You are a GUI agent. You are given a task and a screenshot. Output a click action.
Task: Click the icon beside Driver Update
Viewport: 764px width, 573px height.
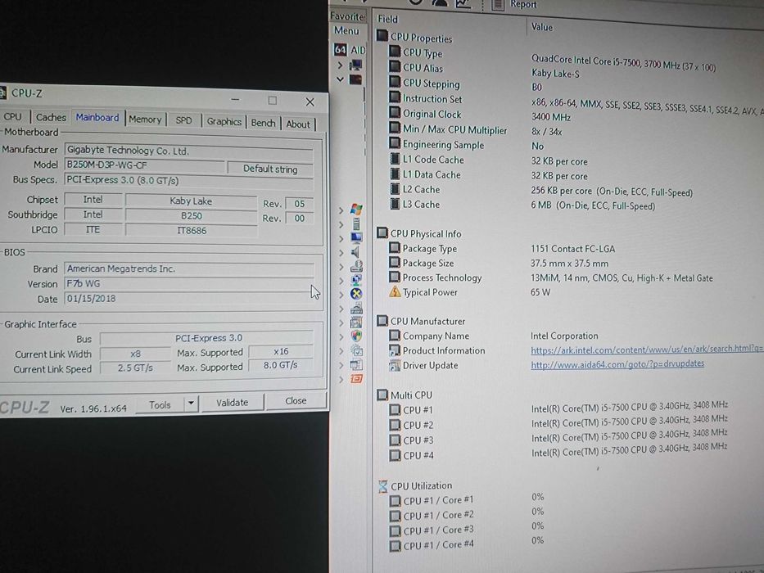pyautogui.click(x=394, y=365)
